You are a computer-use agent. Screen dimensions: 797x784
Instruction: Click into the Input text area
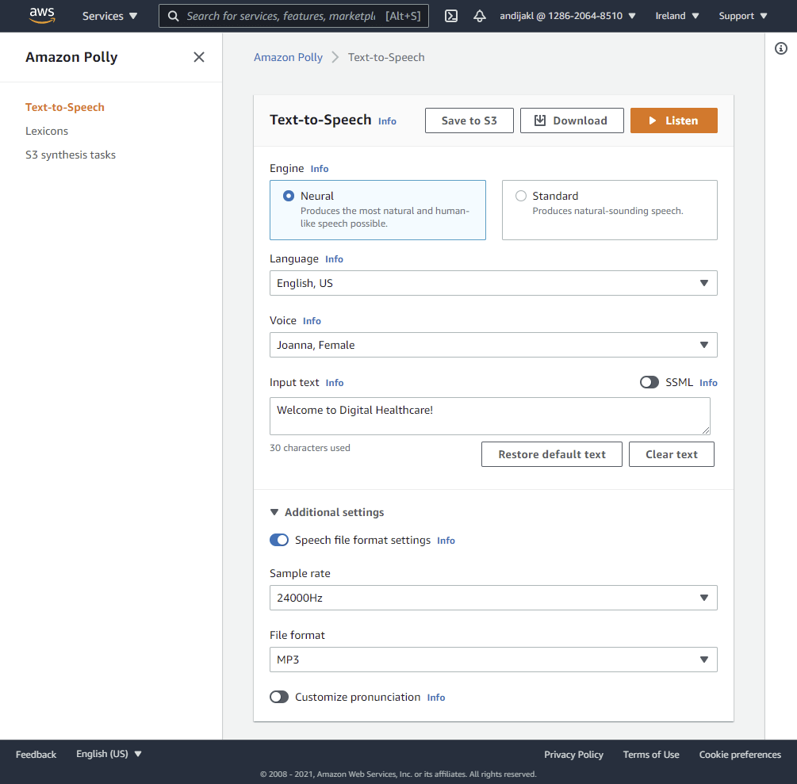(x=489, y=416)
